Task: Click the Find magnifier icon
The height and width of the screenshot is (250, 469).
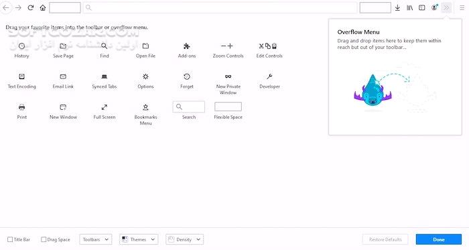Action: click(104, 46)
